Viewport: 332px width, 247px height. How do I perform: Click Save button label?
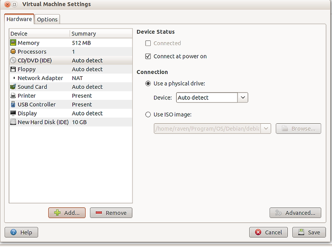click(314, 232)
